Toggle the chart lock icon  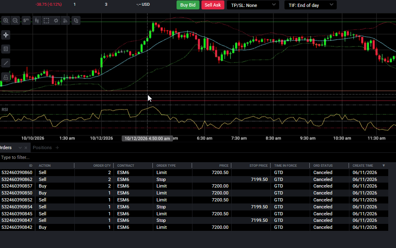(x=6, y=77)
